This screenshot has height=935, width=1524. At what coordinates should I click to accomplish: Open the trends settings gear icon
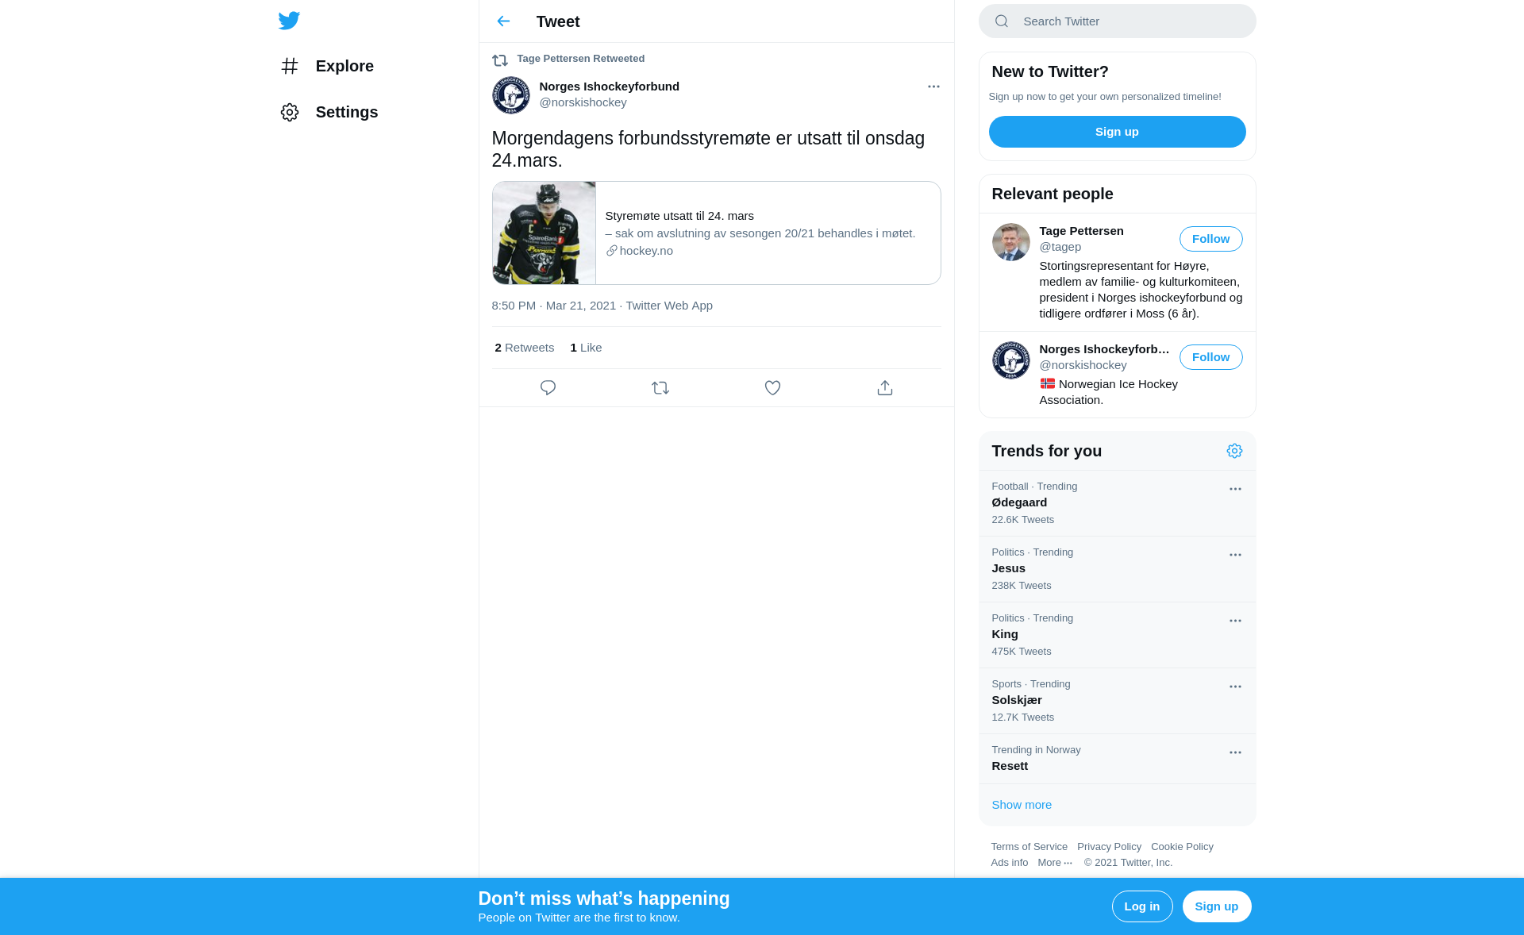[1234, 451]
